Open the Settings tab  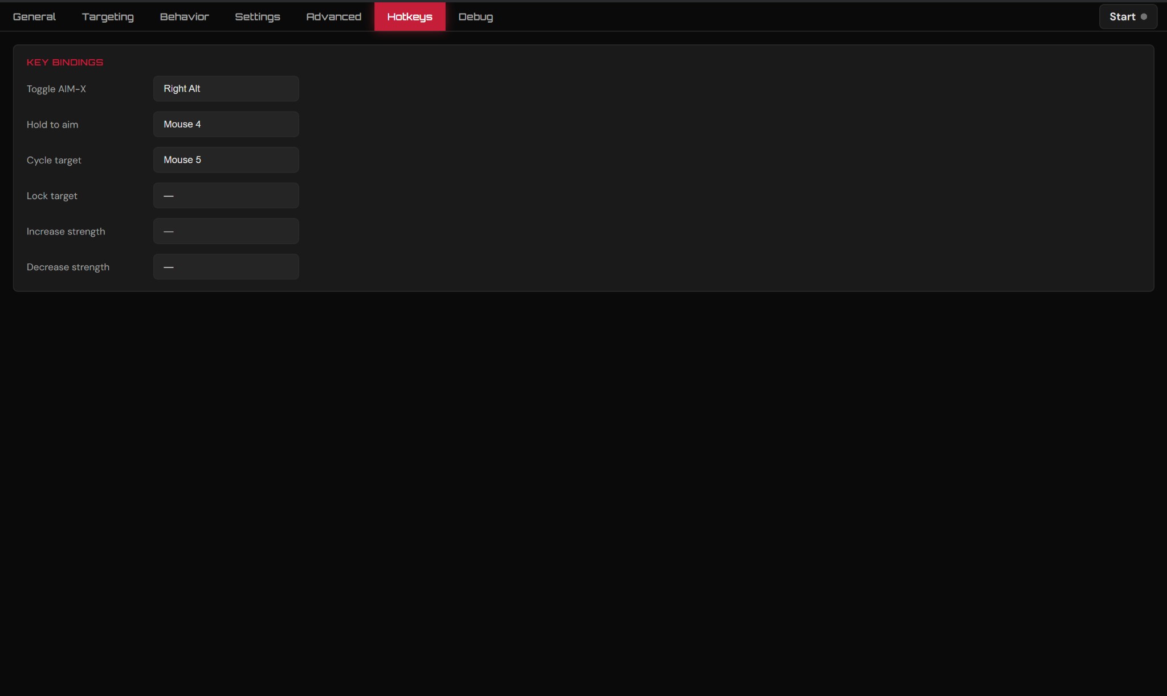point(258,16)
